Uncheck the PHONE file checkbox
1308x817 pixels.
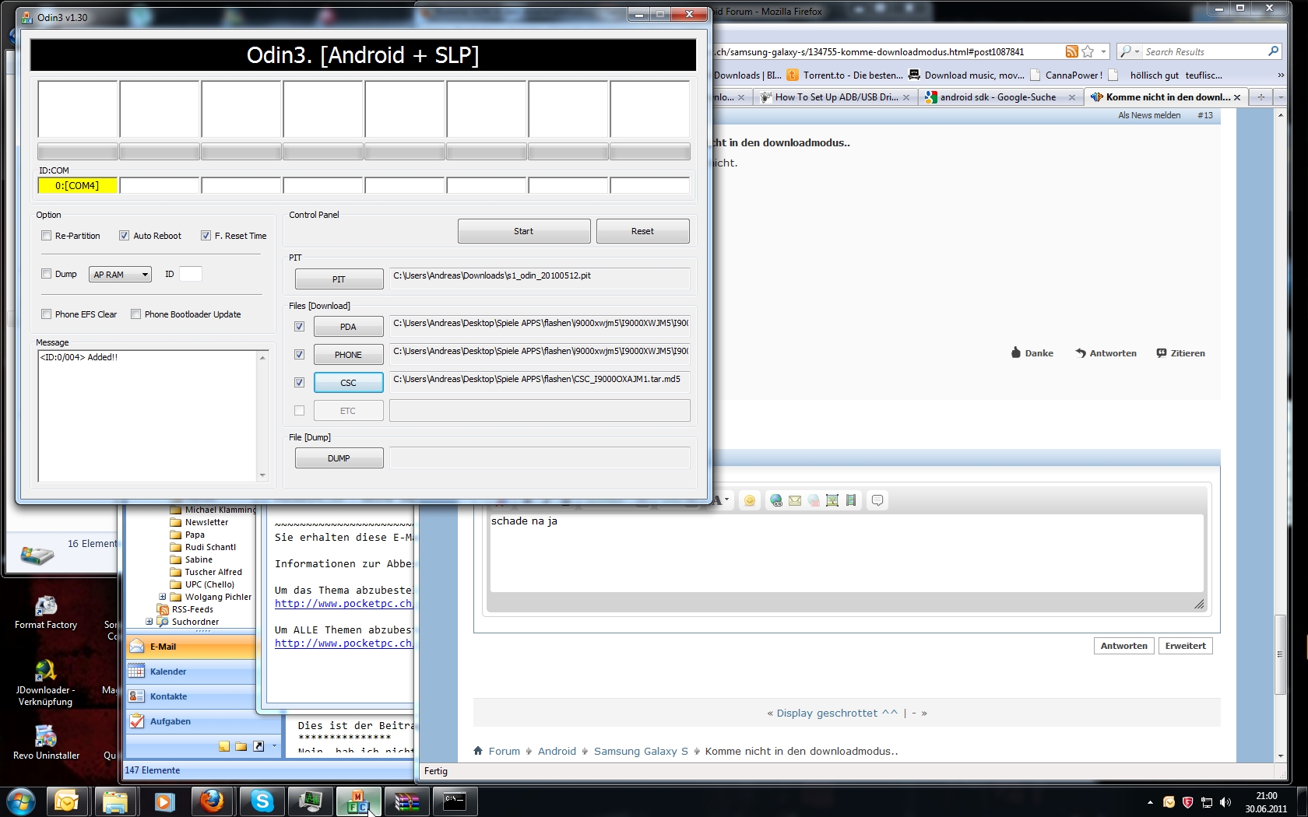pyautogui.click(x=299, y=355)
